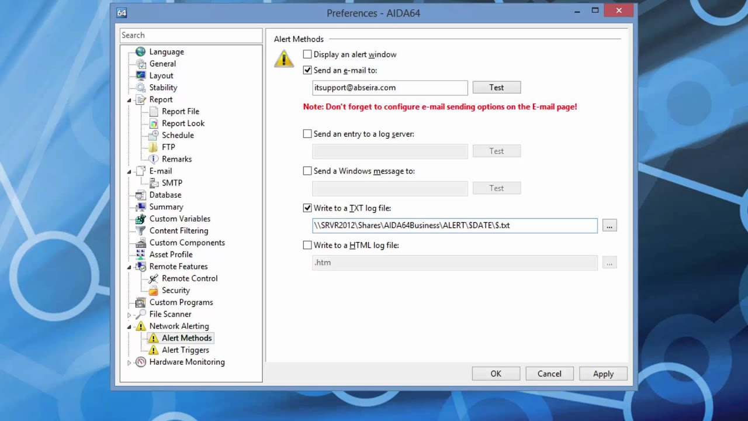
Task: Click the Summary icon
Action: point(140,207)
